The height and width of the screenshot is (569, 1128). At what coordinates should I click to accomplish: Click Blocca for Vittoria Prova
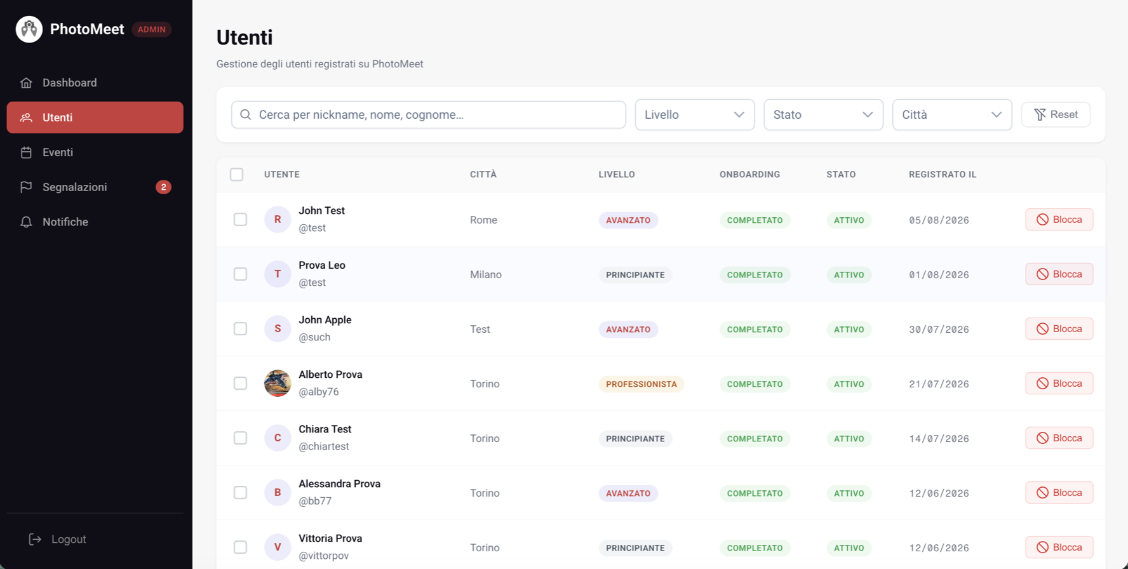coord(1059,547)
